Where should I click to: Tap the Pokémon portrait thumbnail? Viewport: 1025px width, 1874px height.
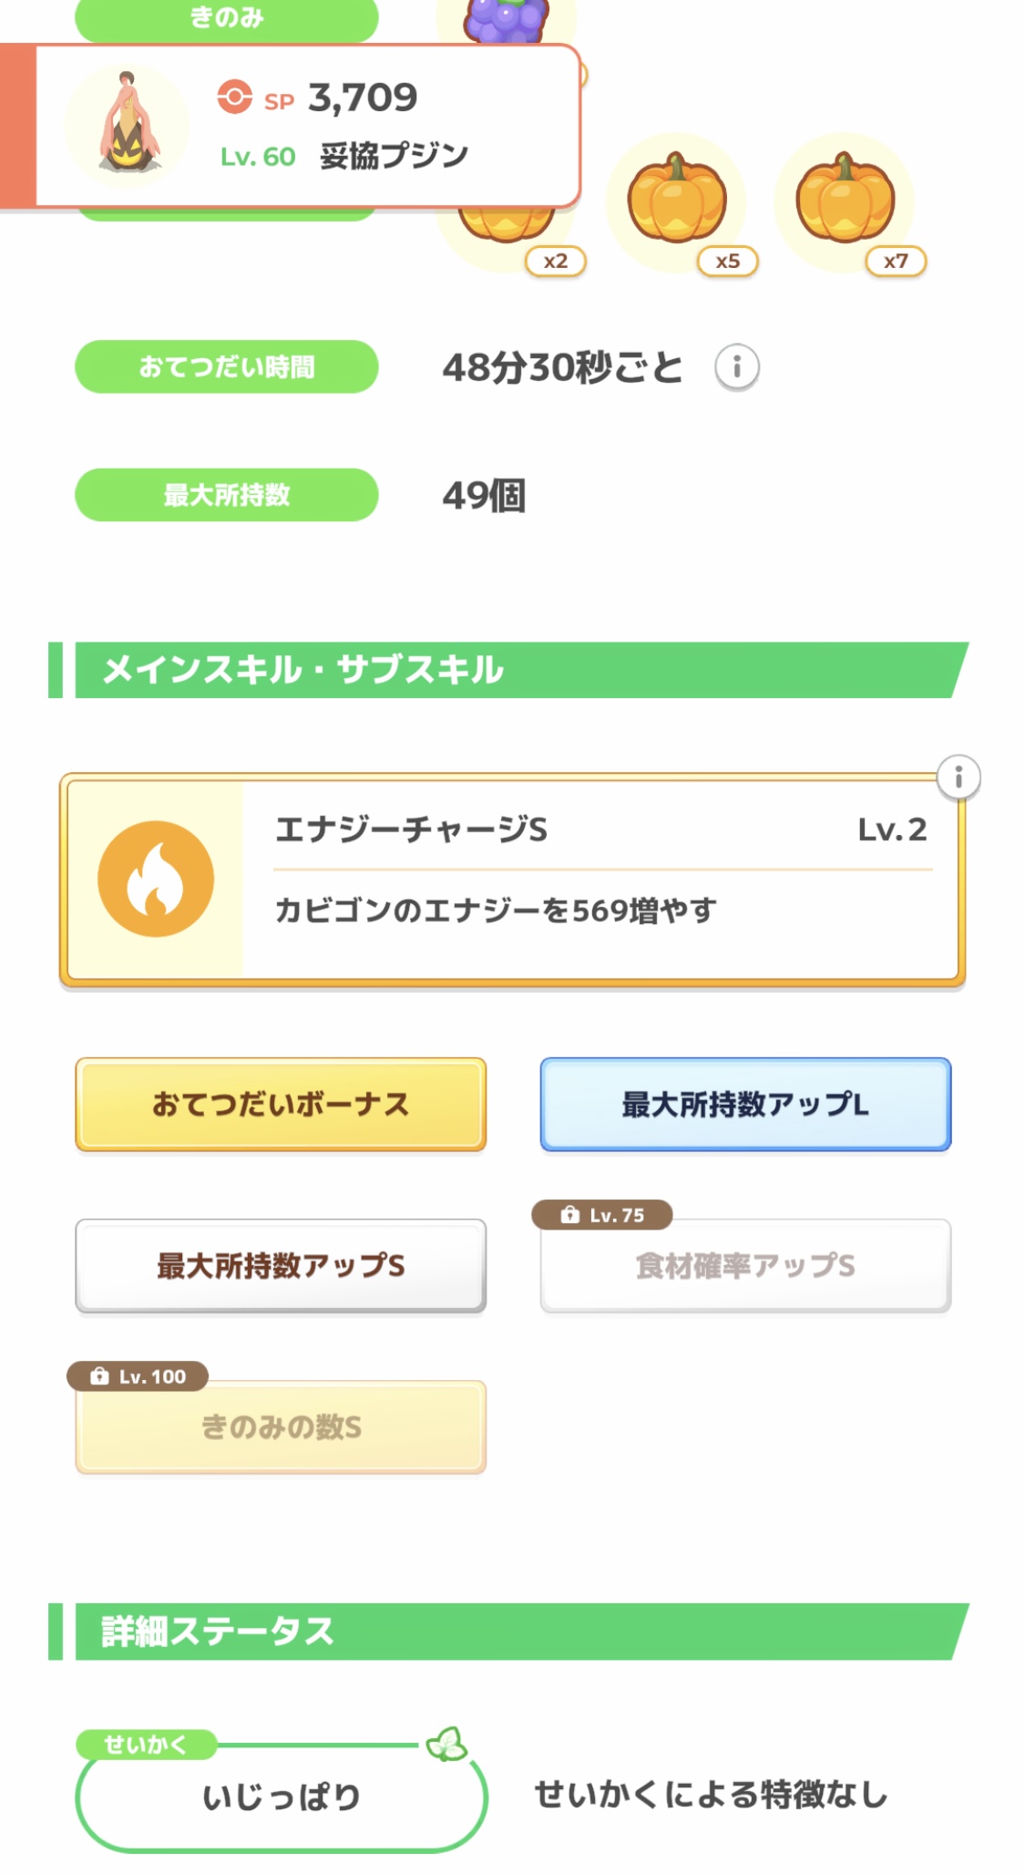128,125
